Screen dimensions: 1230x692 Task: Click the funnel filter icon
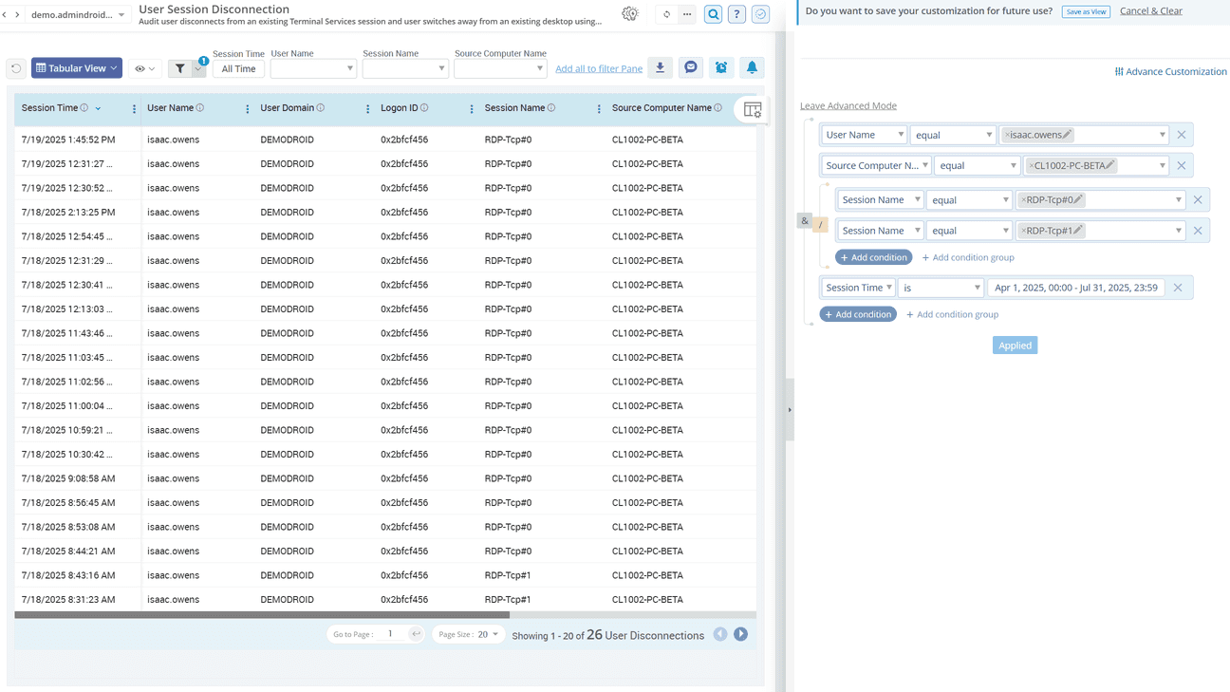(179, 68)
